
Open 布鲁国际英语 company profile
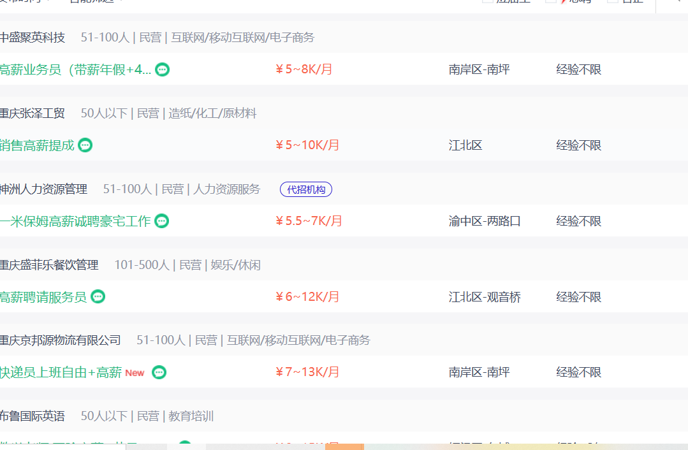(33, 416)
